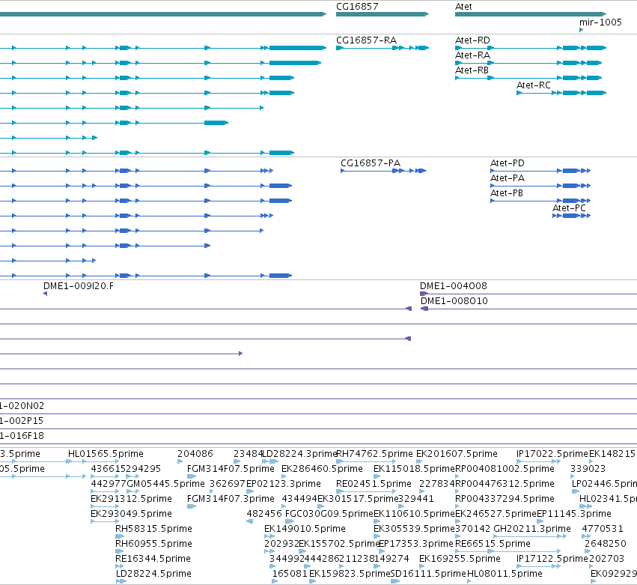
Task: Select EST EK159823.5prime
Action: (x=350, y=574)
